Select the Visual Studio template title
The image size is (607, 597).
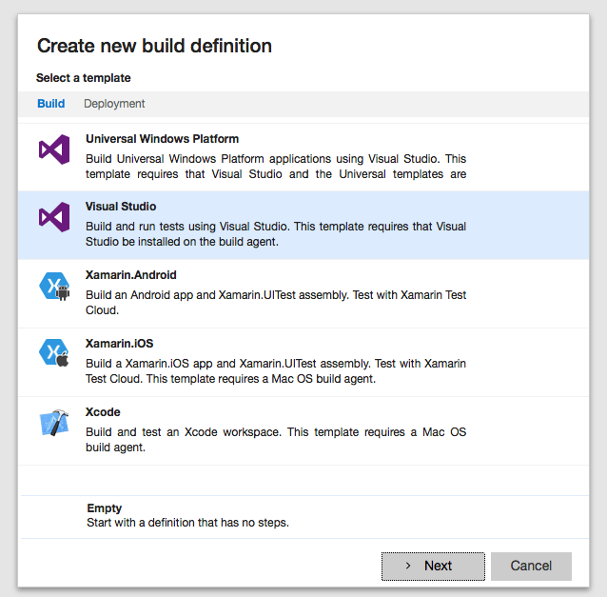pyautogui.click(x=121, y=206)
